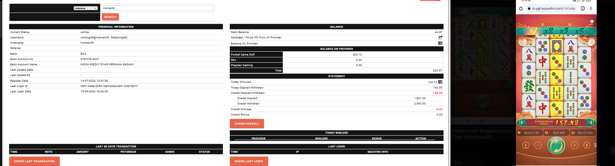This screenshot has height=166, width=615.
Task: Tap the browser home icon on phone
Action: point(521,8)
